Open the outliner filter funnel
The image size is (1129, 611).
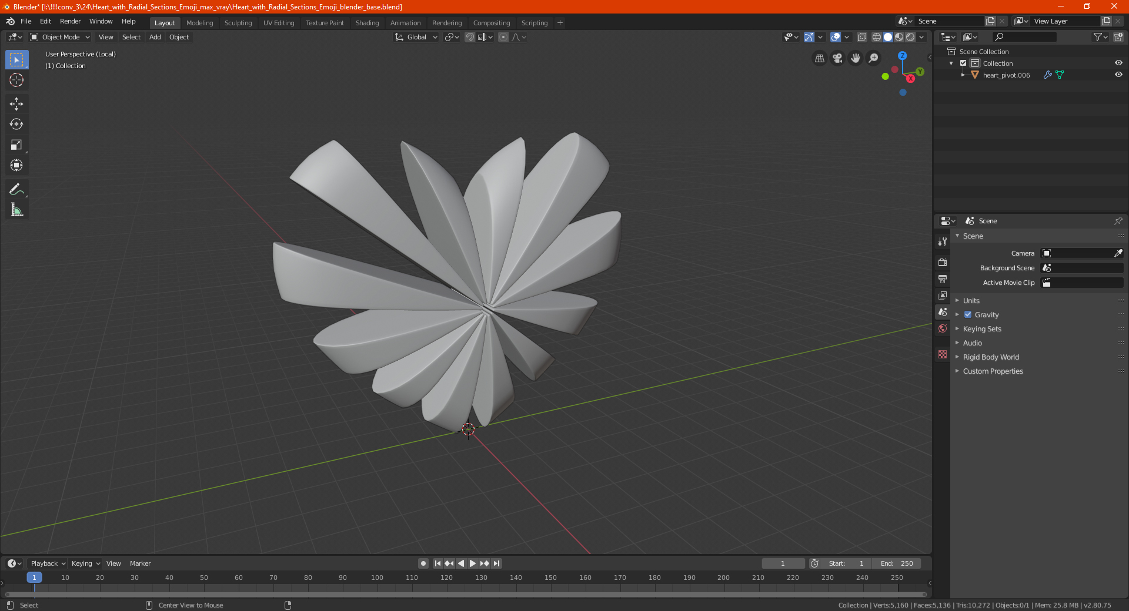click(x=1100, y=37)
